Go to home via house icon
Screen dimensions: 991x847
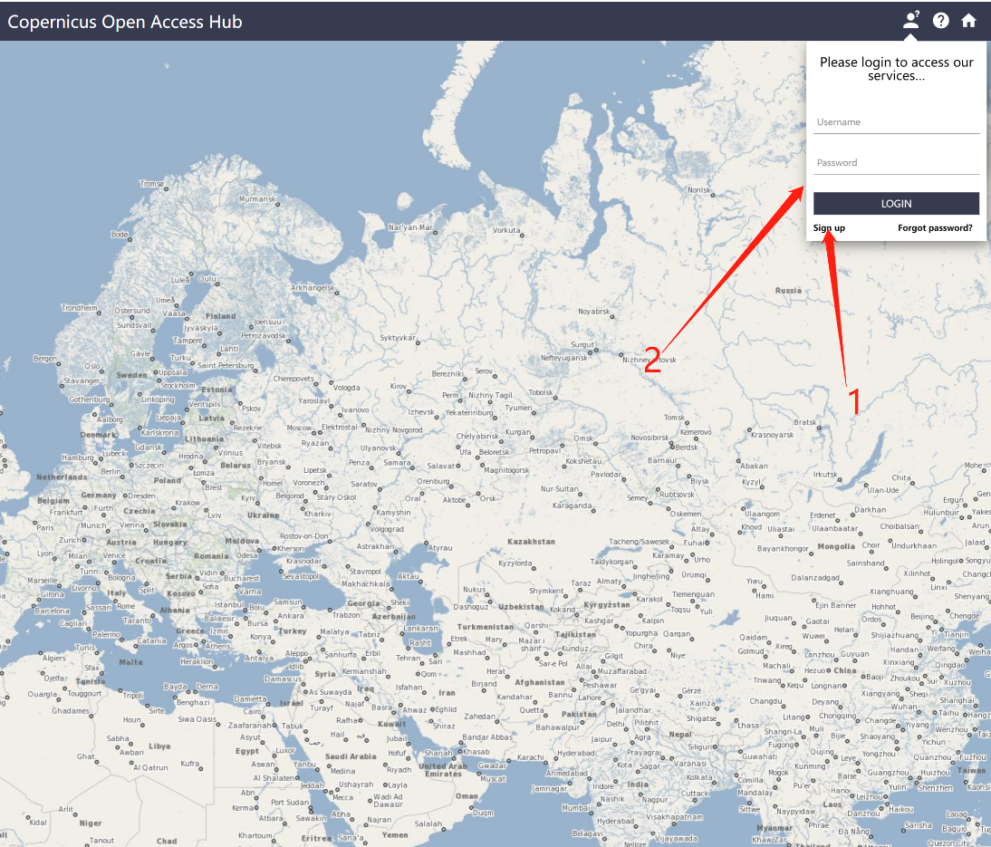click(968, 20)
